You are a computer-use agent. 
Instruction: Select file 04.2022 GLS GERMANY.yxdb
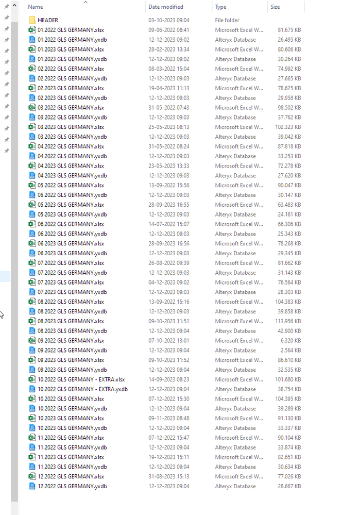[x=72, y=156]
